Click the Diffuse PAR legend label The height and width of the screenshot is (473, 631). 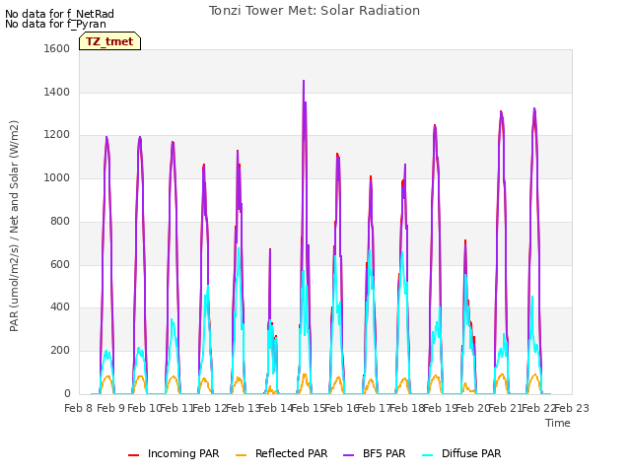(471, 453)
